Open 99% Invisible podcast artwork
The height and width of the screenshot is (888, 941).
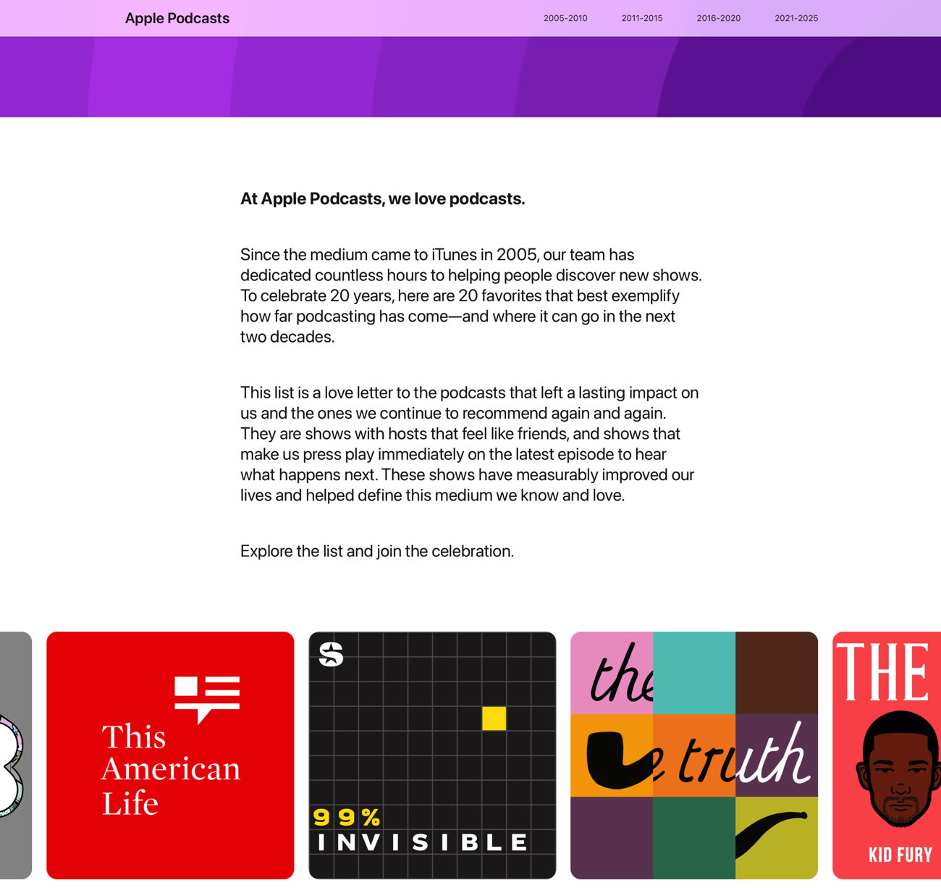[432, 755]
